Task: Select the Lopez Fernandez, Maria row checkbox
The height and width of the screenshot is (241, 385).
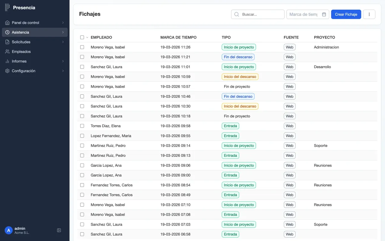Action: pyautogui.click(x=82, y=136)
